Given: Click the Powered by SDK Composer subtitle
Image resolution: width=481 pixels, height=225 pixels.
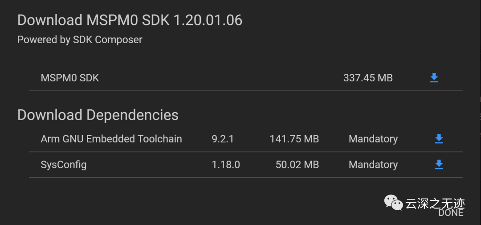Looking at the screenshot, I should coord(80,40).
